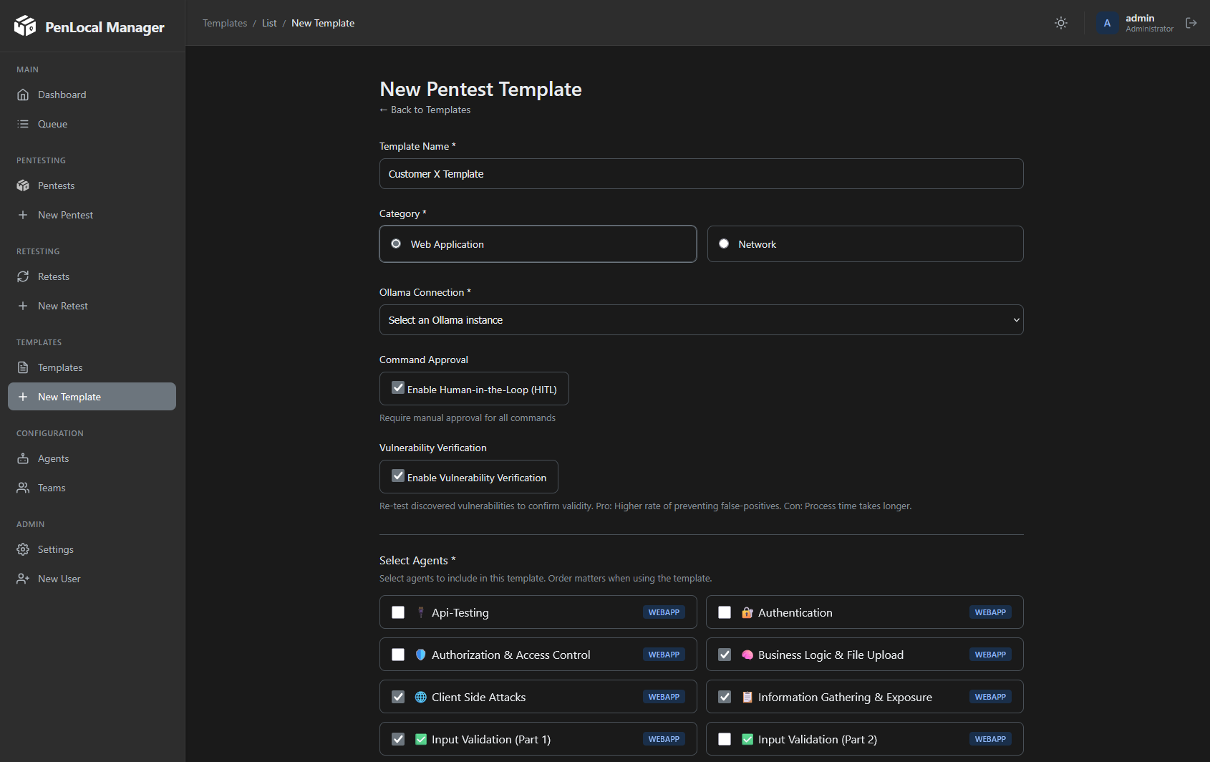1210x762 pixels.
Task: Check the Api-Testing agent
Action: [398, 612]
